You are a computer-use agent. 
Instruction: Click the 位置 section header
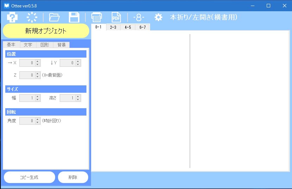[46, 54]
